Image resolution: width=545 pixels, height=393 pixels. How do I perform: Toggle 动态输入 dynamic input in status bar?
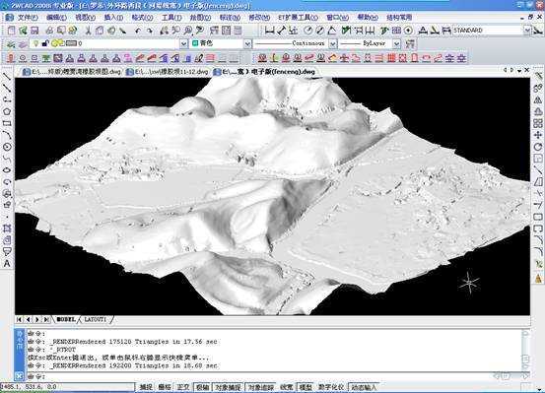364,387
